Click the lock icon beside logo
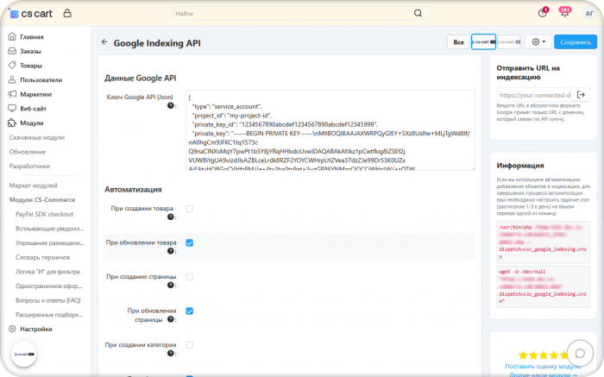Screen dimensions: 604x377 (67, 14)
